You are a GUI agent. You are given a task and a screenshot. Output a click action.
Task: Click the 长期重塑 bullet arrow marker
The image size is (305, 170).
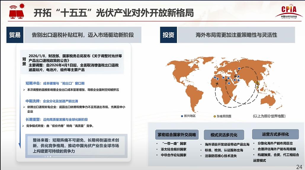click(x=23, y=126)
